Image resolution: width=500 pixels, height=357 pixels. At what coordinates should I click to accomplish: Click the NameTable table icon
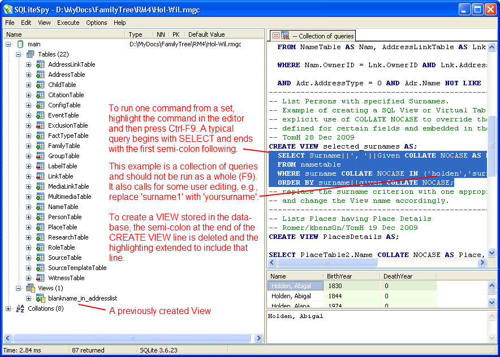[x=40, y=207]
